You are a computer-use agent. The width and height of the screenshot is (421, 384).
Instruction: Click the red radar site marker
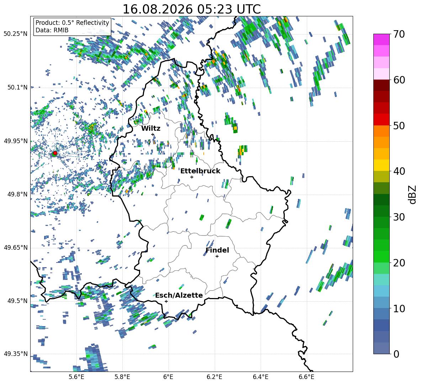point(55,153)
